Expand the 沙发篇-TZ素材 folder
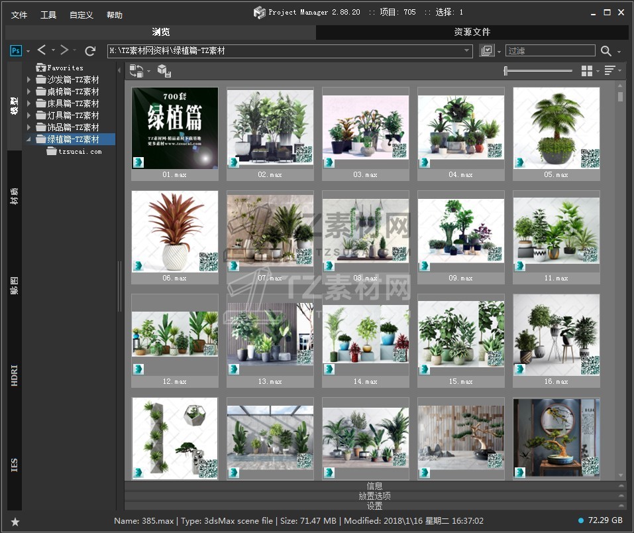This screenshot has width=634, height=533. point(28,80)
